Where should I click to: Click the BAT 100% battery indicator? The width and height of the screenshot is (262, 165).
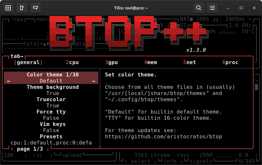point(195,19)
